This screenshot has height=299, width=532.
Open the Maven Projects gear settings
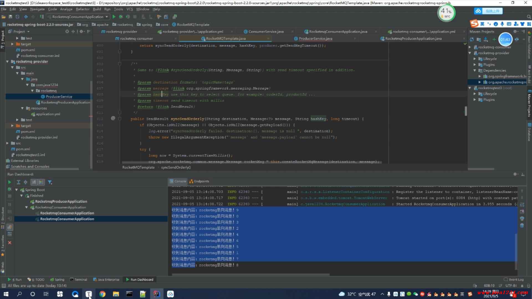click(515, 32)
